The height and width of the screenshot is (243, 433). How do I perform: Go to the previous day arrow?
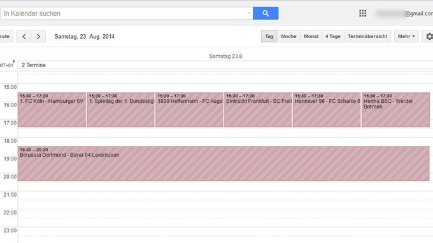[24, 36]
